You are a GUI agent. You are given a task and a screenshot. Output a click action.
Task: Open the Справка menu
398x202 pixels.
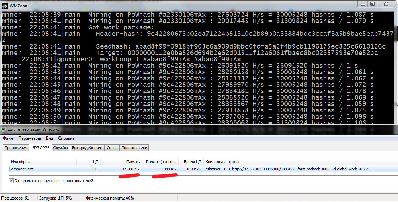(x=66, y=138)
